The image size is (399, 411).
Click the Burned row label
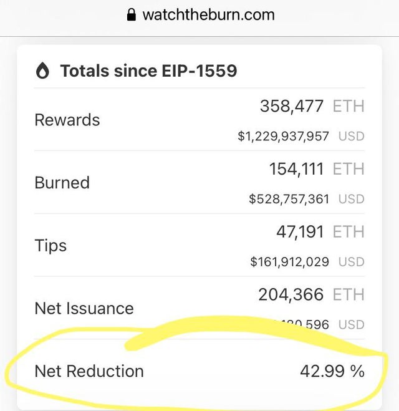(62, 183)
